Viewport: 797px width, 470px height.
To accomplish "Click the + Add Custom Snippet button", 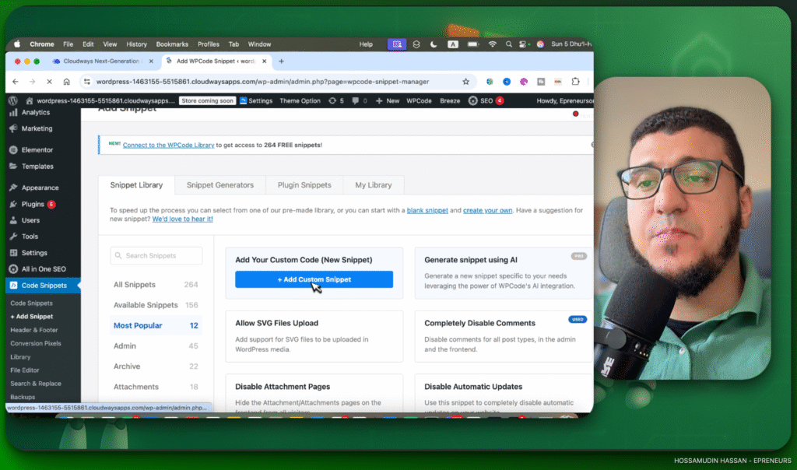I will coord(314,279).
